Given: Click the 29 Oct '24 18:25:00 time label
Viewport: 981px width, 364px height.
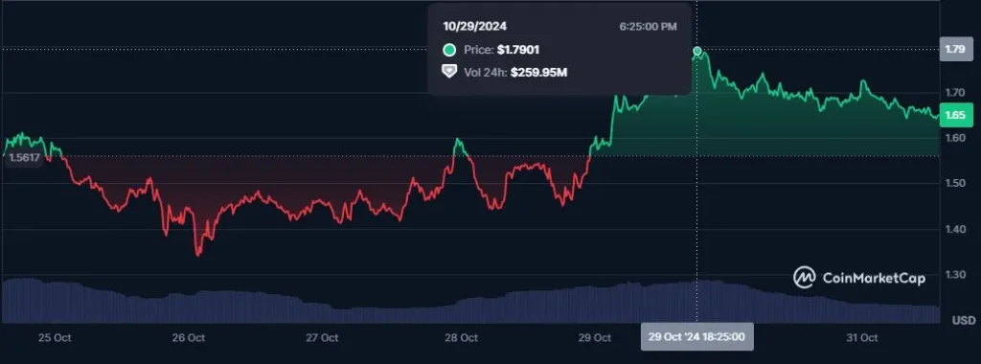Looking at the screenshot, I should coord(696,336).
